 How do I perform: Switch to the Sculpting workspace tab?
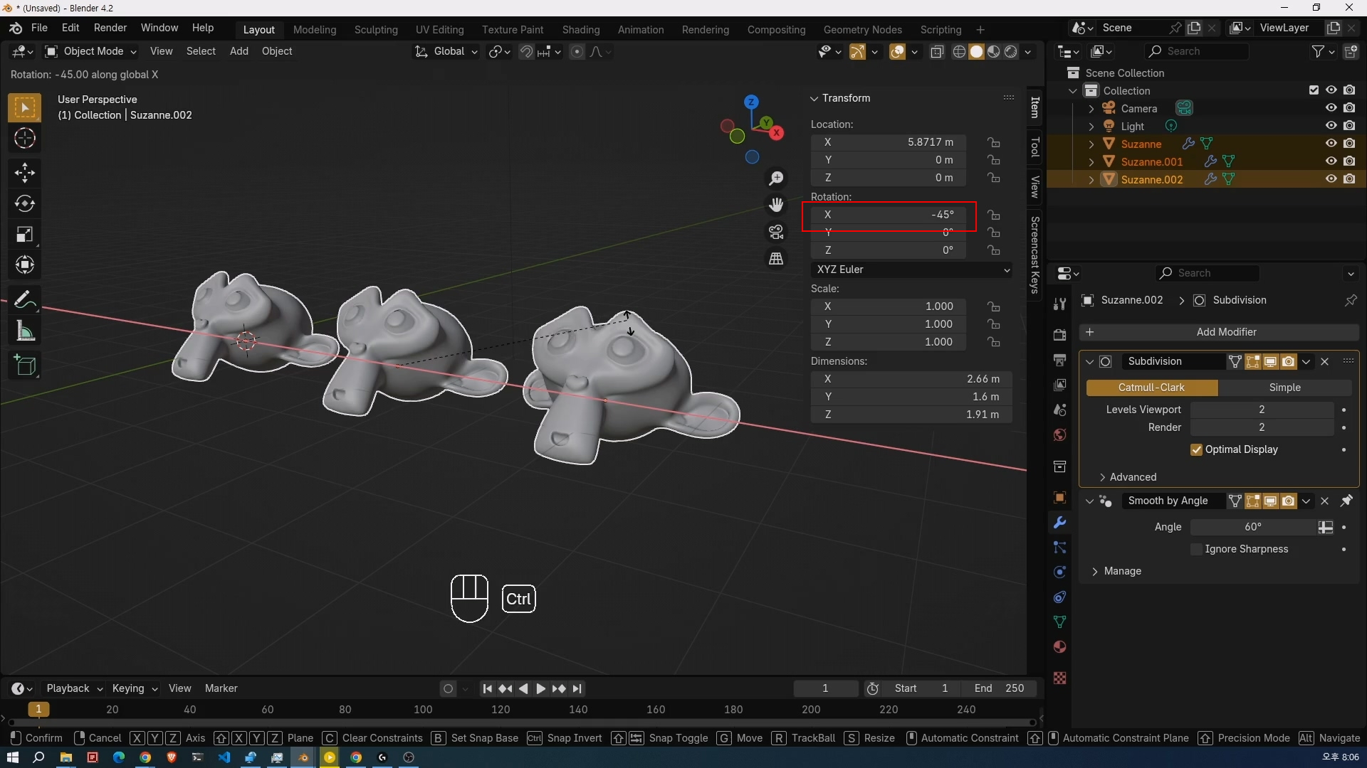tap(376, 30)
